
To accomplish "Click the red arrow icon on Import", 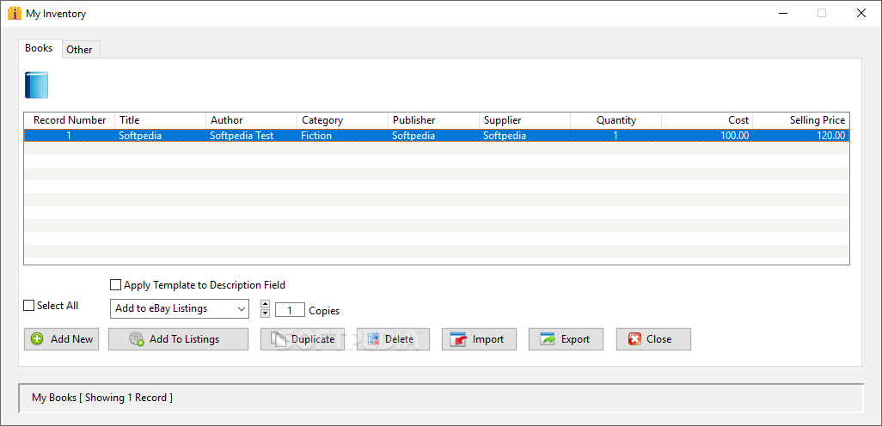I will click(458, 339).
